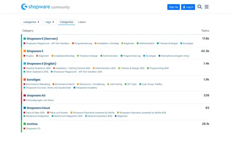
Task: Open Job Posting subcategory
Action: [116, 84]
